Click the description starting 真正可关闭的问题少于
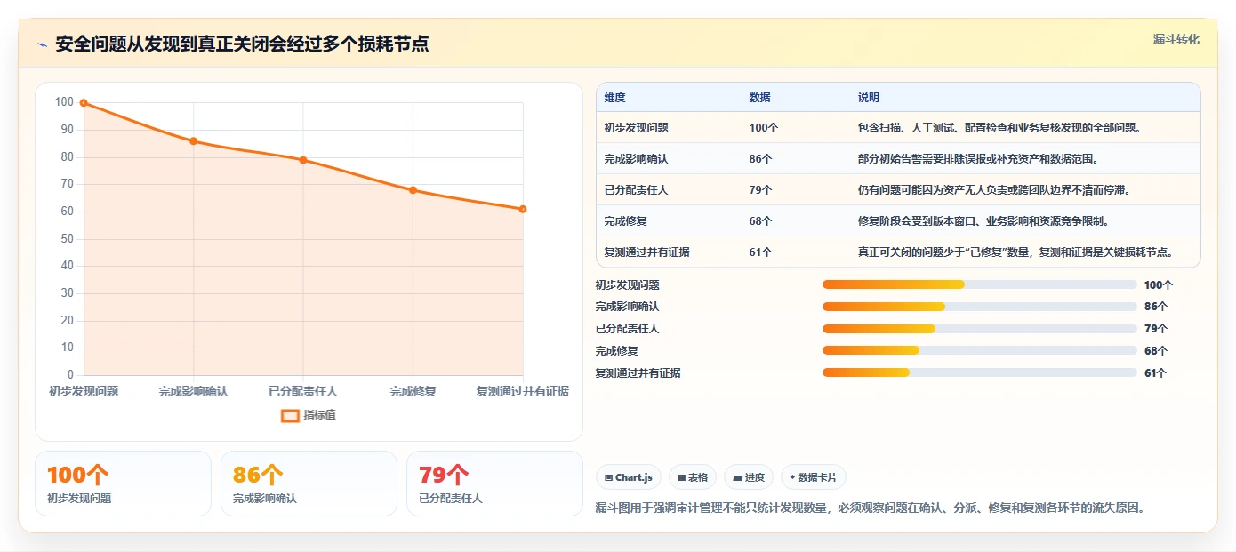 point(1016,252)
